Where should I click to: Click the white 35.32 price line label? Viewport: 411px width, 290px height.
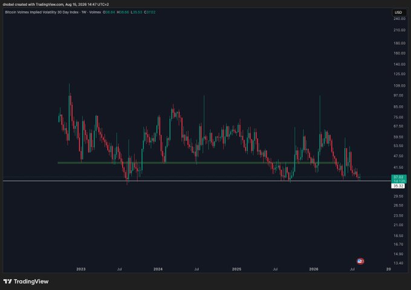click(398, 186)
